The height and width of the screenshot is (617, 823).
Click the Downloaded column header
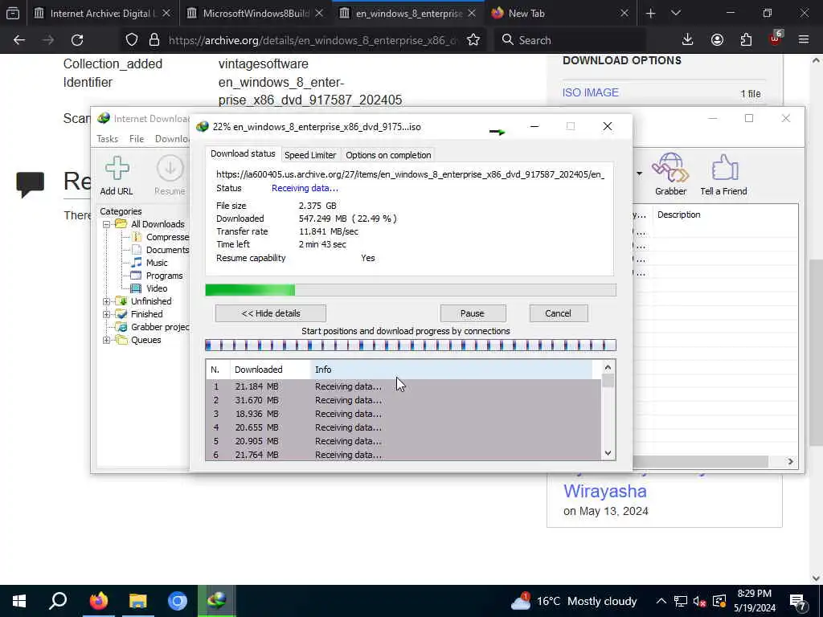tap(270, 370)
